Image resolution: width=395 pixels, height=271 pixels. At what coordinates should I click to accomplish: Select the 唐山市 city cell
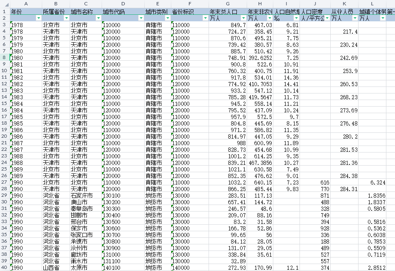[86, 202]
